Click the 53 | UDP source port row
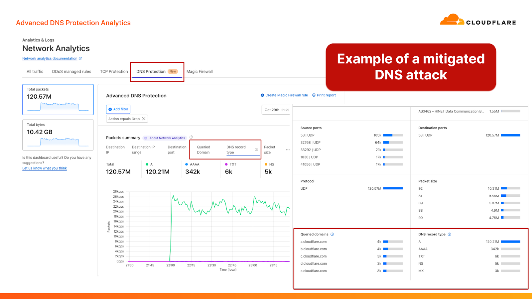This screenshot has width=532, height=299. [351, 135]
